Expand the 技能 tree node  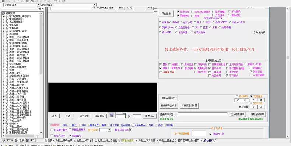coord(3,70)
